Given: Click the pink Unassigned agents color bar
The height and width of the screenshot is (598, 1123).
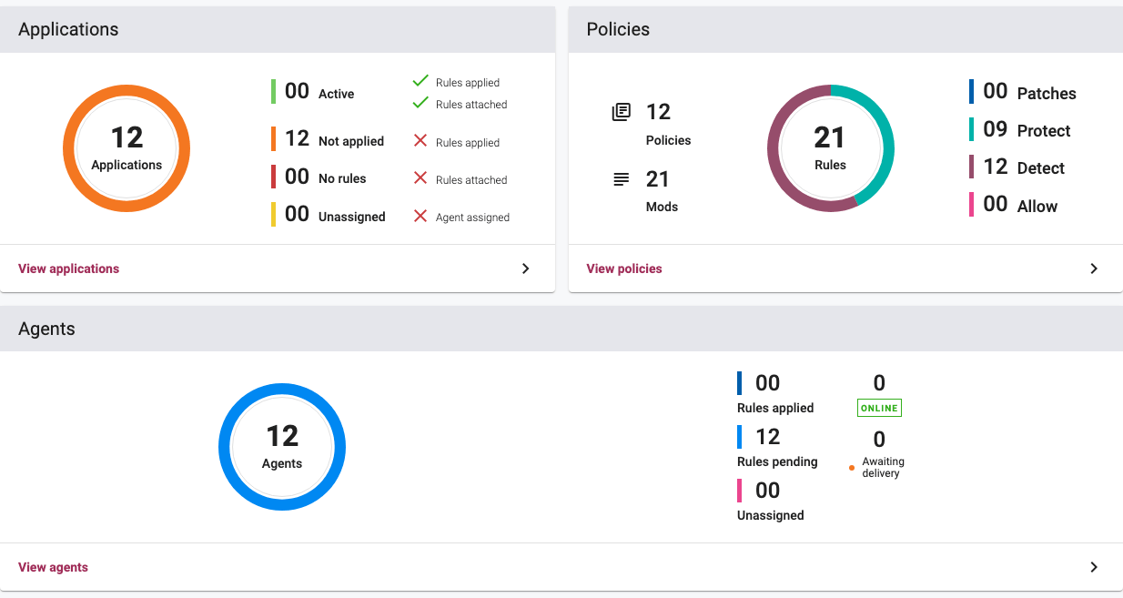Looking at the screenshot, I should pyautogui.click(x=740, y=491).
